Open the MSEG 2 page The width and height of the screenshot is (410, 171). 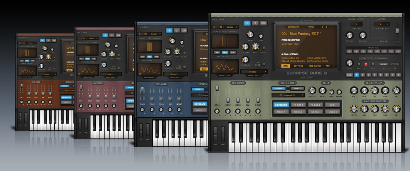298,112
